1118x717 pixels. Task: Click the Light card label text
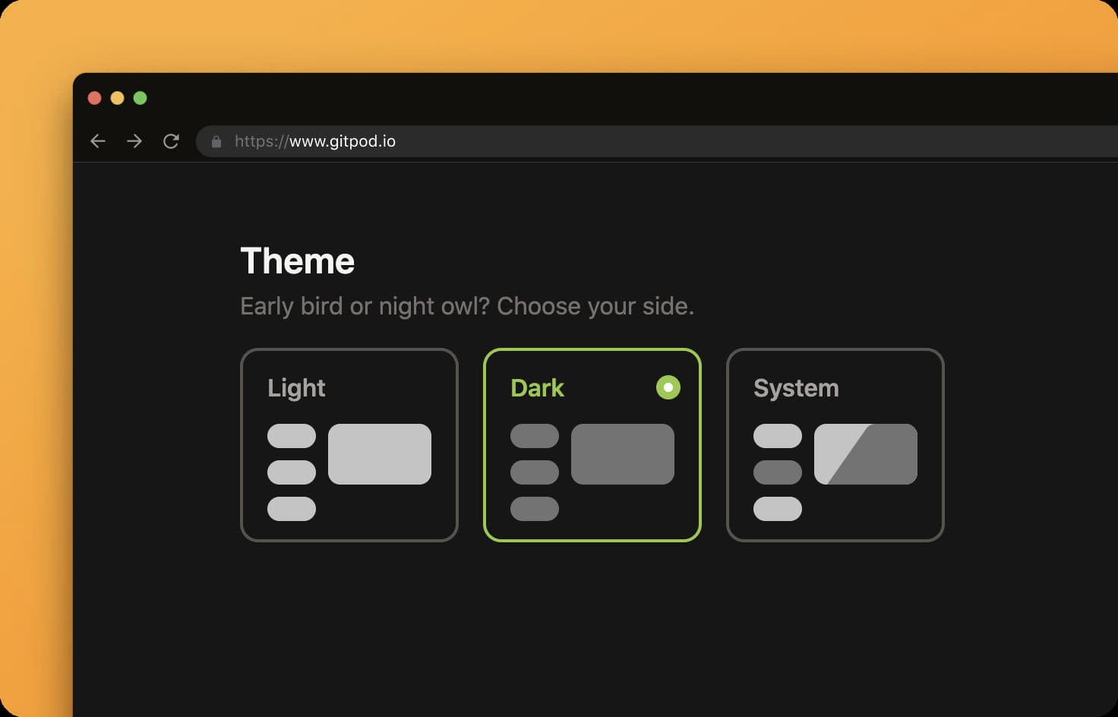(297, 388)
